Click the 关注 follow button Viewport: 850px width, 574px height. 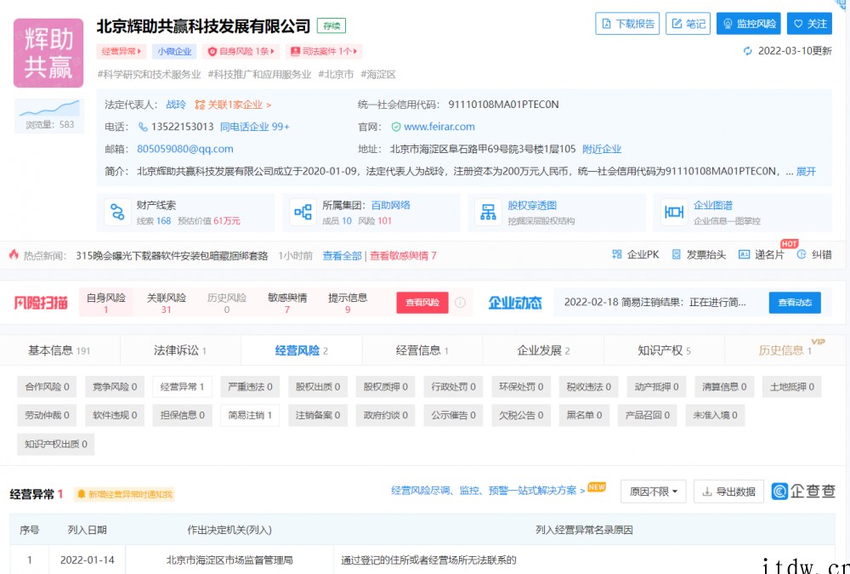(809, 23)
